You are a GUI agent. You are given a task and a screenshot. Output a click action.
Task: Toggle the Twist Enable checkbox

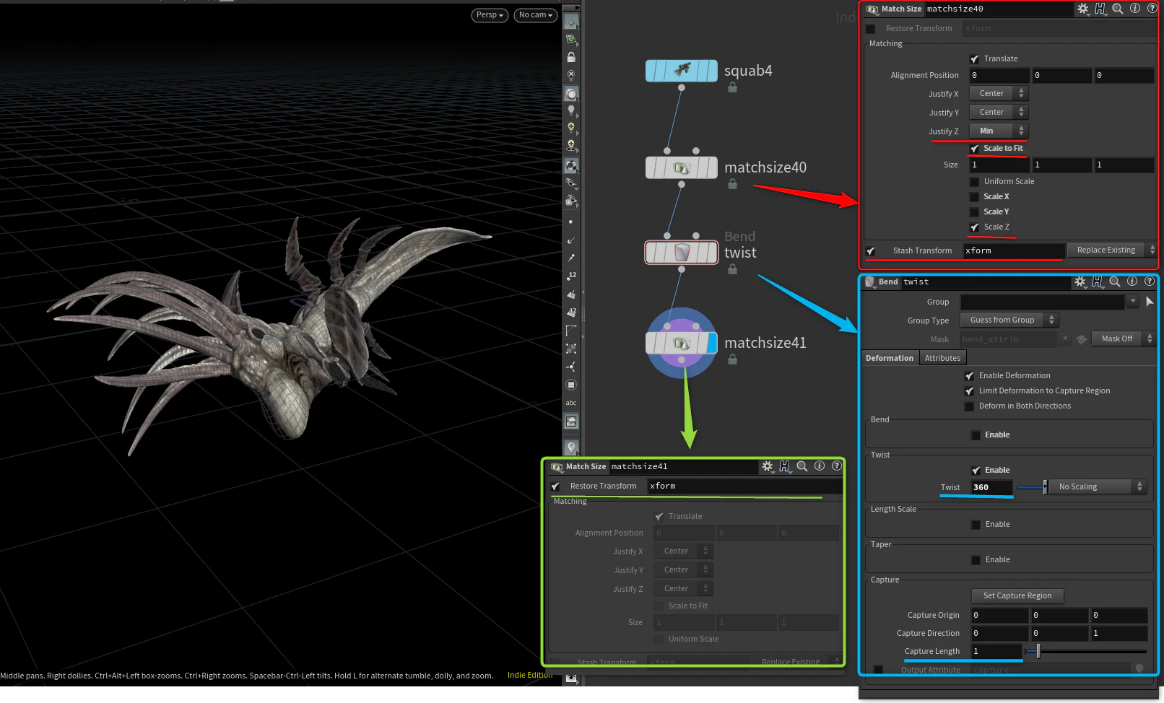coord(976,471)
